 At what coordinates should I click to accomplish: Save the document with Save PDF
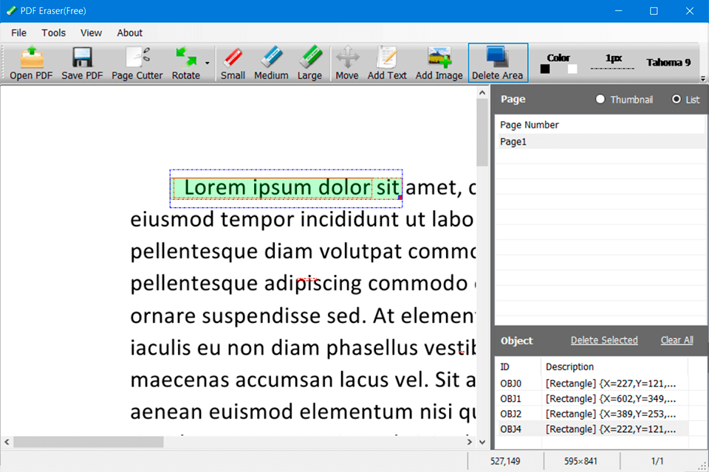coord(82,63)
